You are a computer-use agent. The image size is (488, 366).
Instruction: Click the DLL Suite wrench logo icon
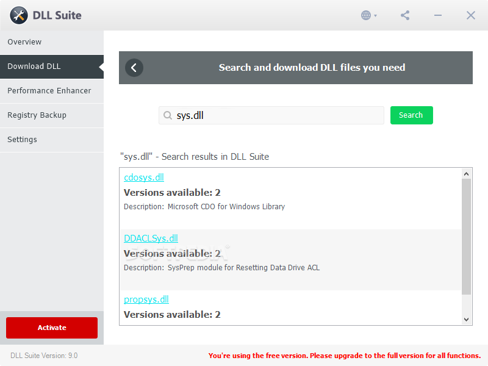coord(19,15)
